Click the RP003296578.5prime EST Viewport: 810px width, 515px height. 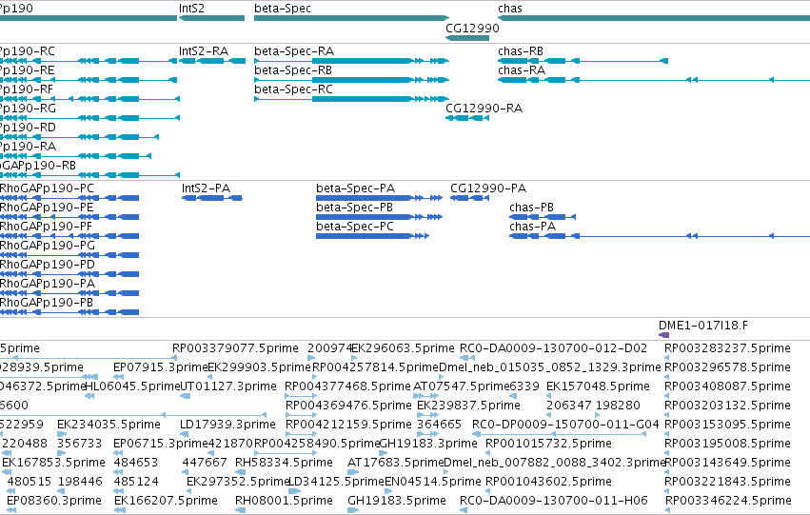(667, 377)
